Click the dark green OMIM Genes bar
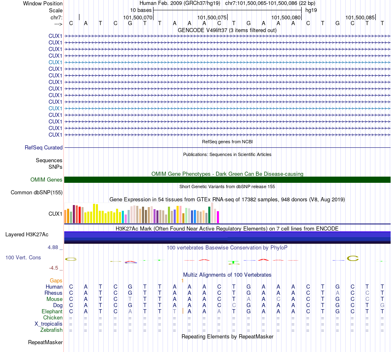391x352 pixels. click(x=227, y=179)
